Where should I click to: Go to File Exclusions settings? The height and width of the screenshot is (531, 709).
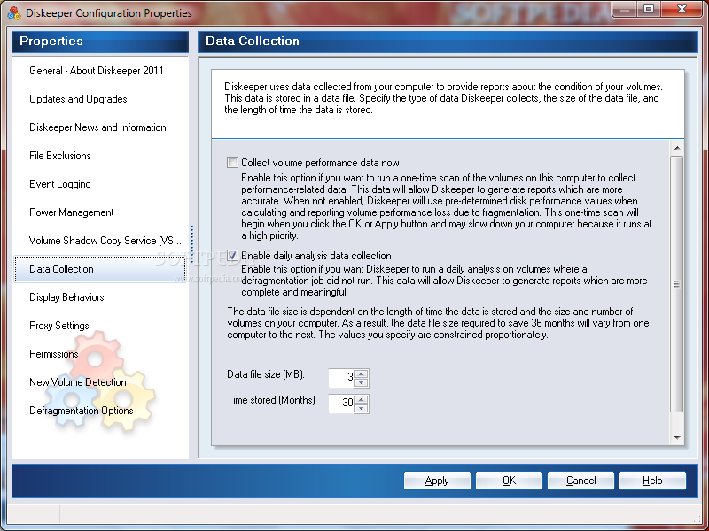tap(60, 156)
